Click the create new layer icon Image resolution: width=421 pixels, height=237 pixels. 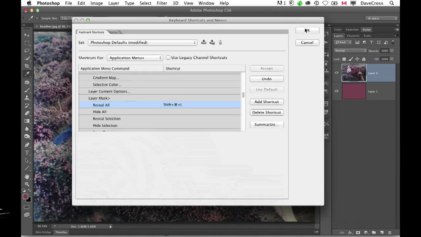click(x=382, y=232)
